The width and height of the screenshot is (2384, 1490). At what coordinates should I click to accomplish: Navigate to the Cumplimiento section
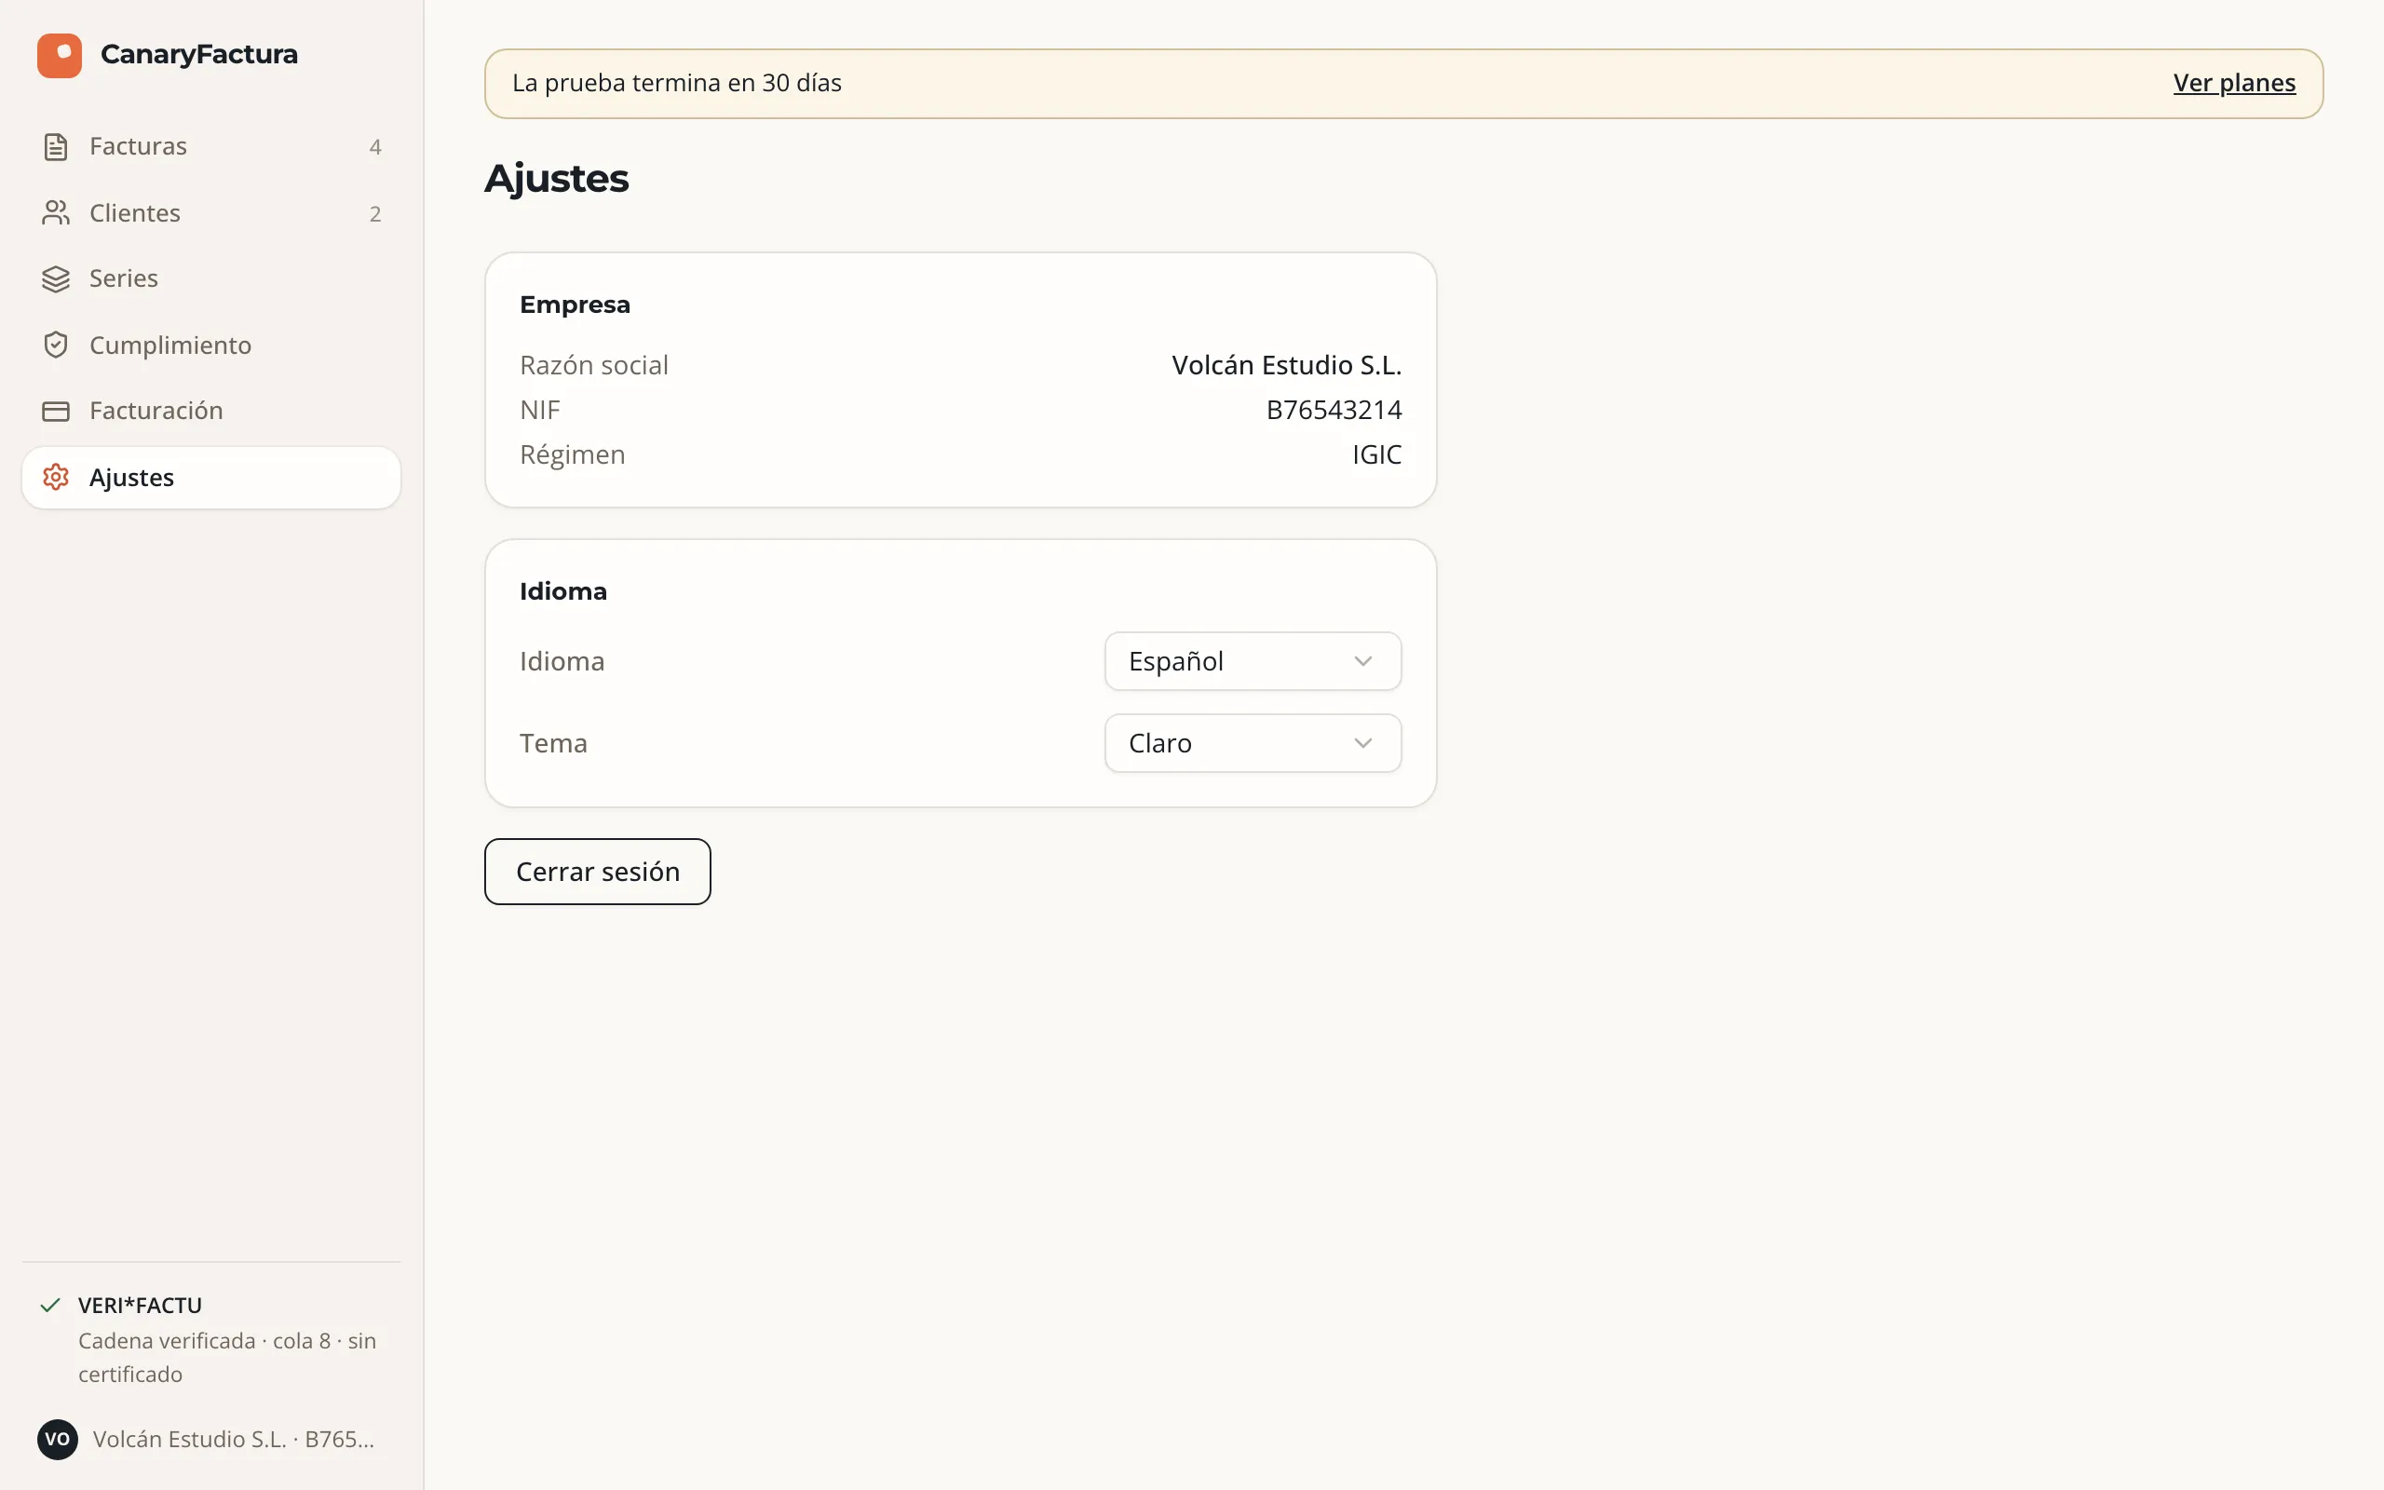[x=210, y=345]
